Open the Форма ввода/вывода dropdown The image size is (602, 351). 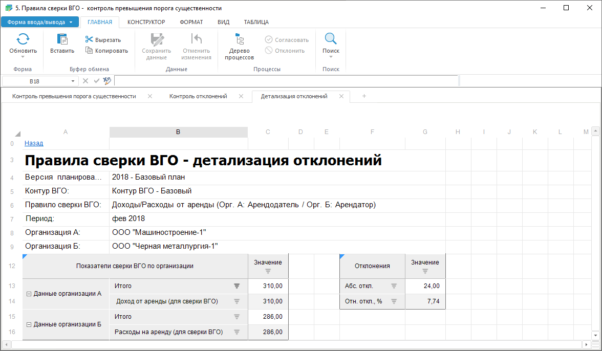pos(40,22)
